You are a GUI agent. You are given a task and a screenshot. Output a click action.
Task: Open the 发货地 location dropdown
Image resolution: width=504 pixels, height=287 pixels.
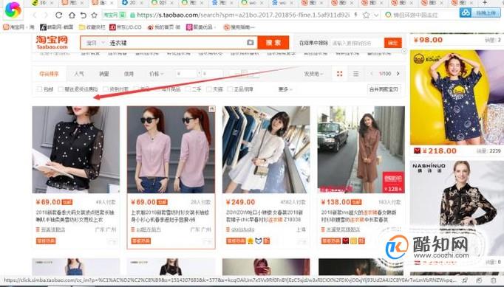point(313,74)
